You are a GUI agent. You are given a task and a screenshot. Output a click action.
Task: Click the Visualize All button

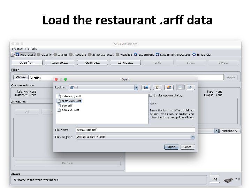coord(230,131)
